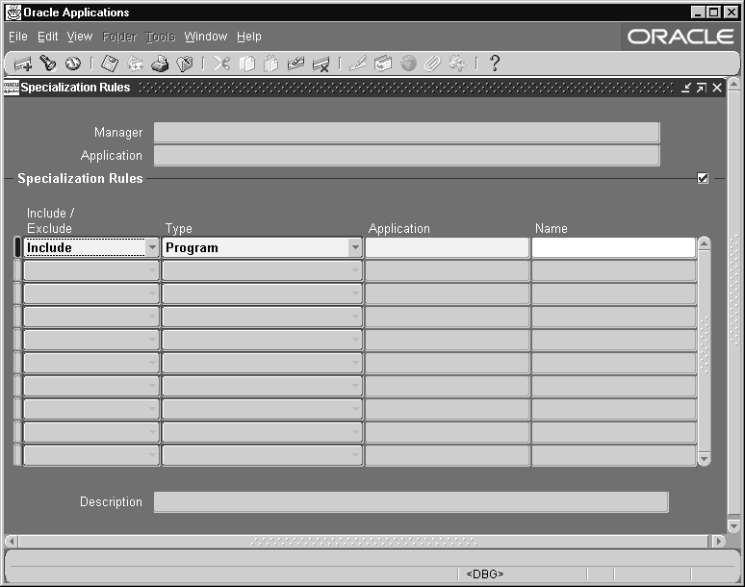
Task: Toggle the Specialization Rules section checkbox
Action: [703, 178]
